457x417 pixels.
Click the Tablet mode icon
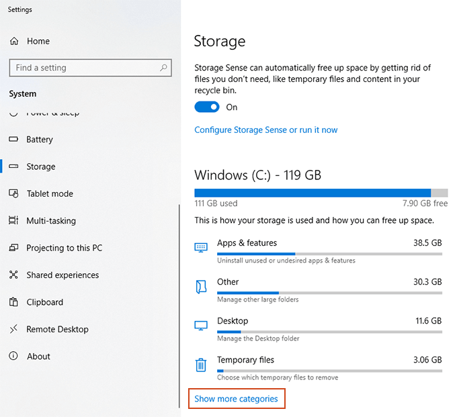click(x=13, y=193)
